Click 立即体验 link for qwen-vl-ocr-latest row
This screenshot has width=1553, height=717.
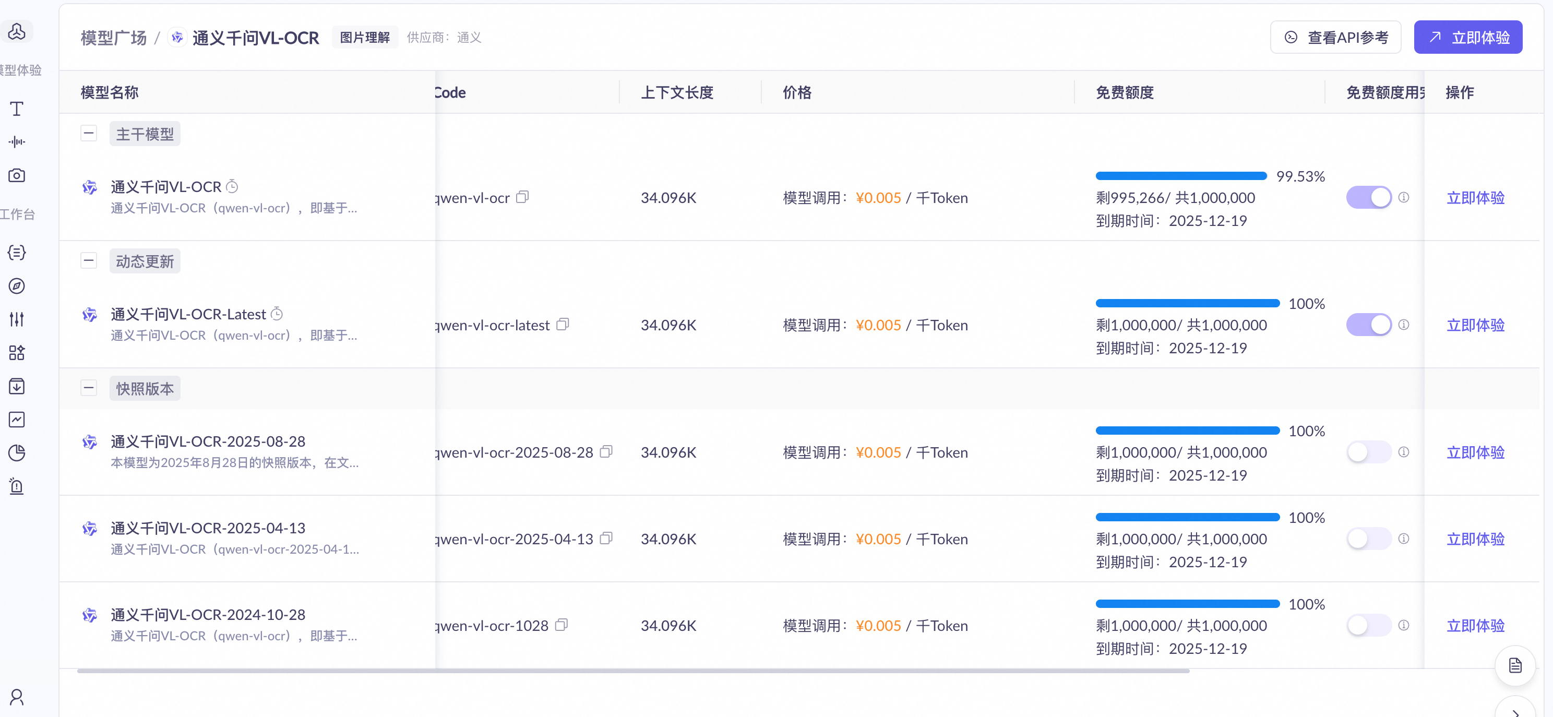(1475, 325)
